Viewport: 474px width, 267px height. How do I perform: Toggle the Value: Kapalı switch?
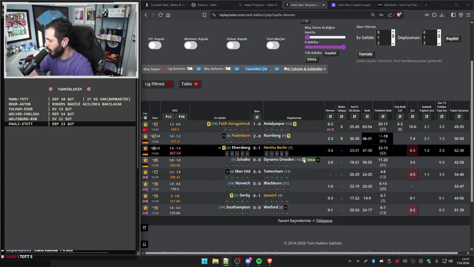(233, 45)
